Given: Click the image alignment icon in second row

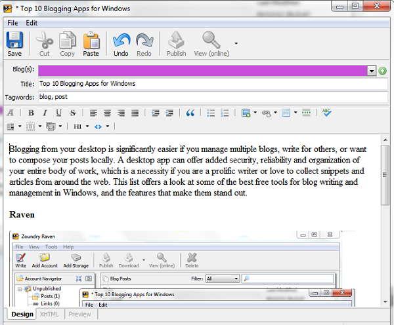Looking at the screenshot, I should [11, 126].
